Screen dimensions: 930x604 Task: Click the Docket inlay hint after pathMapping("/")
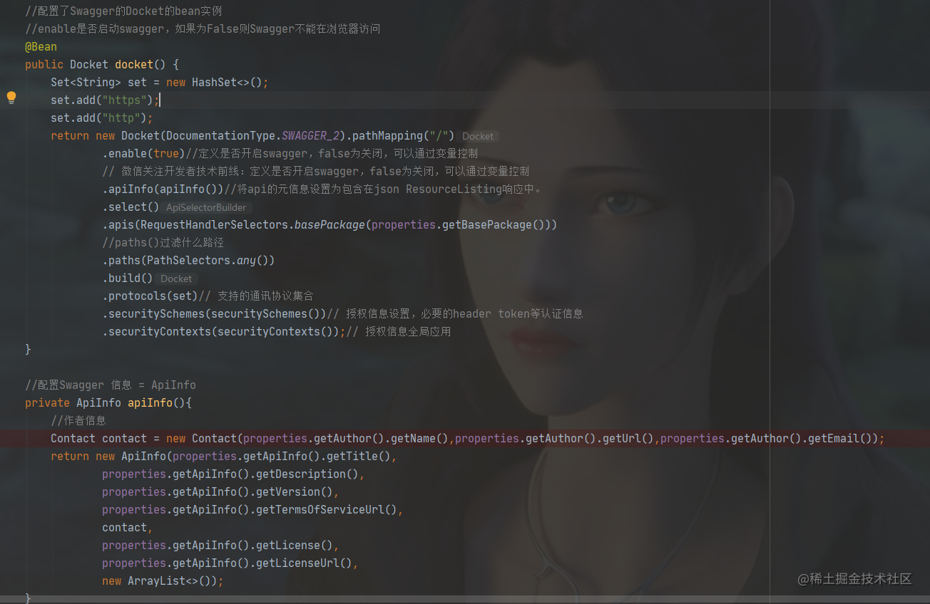(x=477, y=136)
